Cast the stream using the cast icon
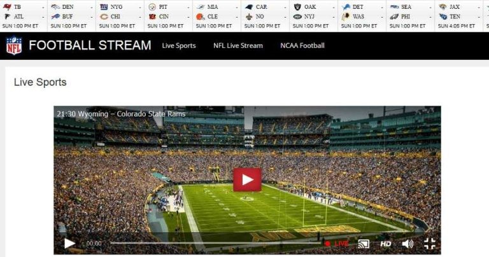Viewport: 489px width, 257px height. tap(364, 244)
